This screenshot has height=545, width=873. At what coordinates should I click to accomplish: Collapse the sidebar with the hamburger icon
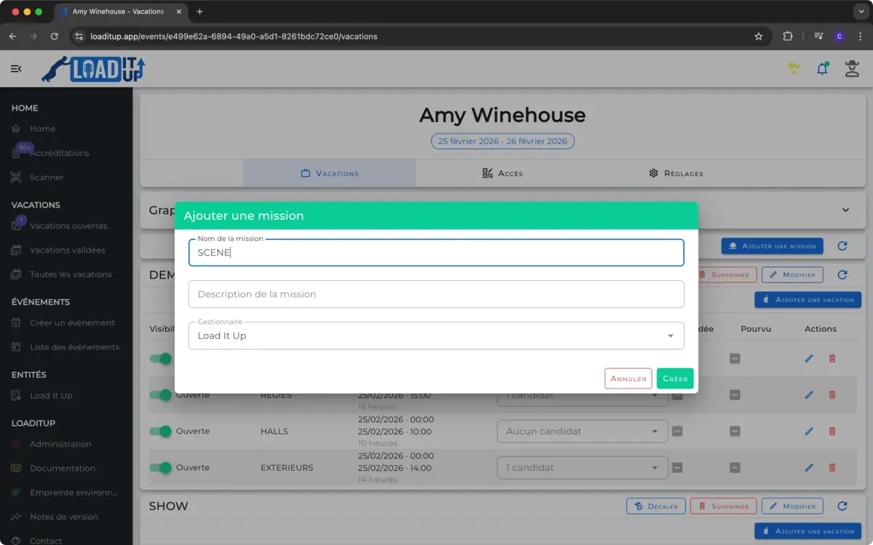16,68
